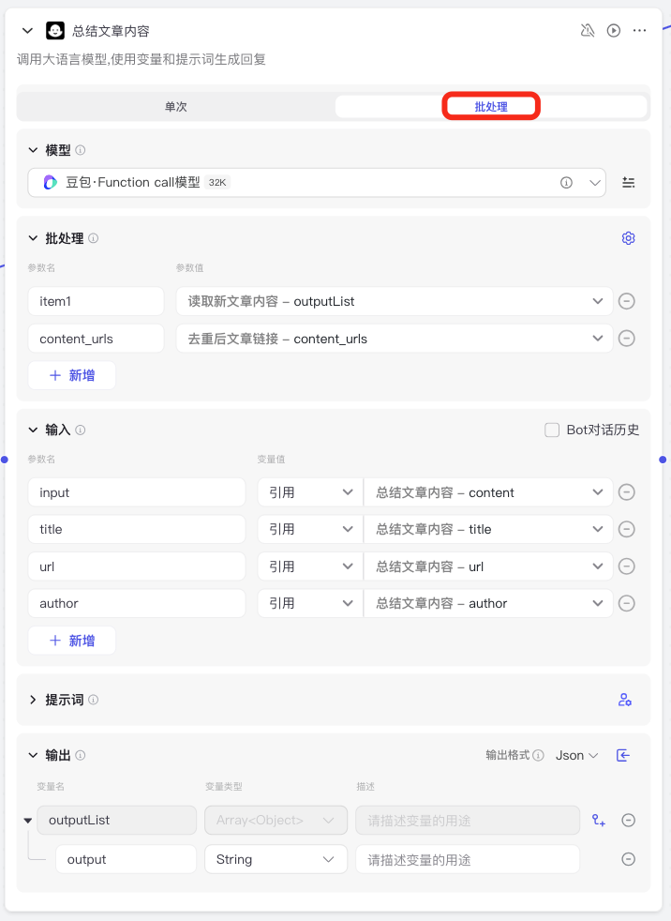Remove the output variable row
The image size is (671, 921).
(628, 859)
